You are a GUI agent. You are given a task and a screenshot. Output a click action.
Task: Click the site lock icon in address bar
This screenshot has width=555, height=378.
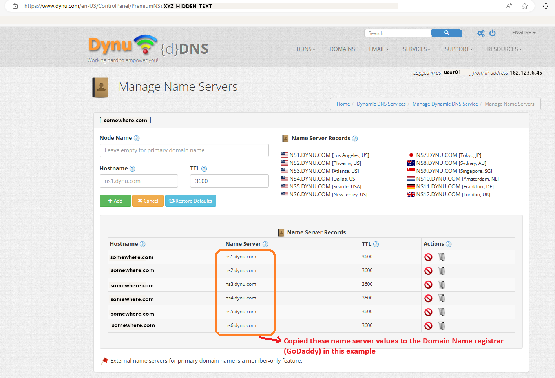coord(15,6)
